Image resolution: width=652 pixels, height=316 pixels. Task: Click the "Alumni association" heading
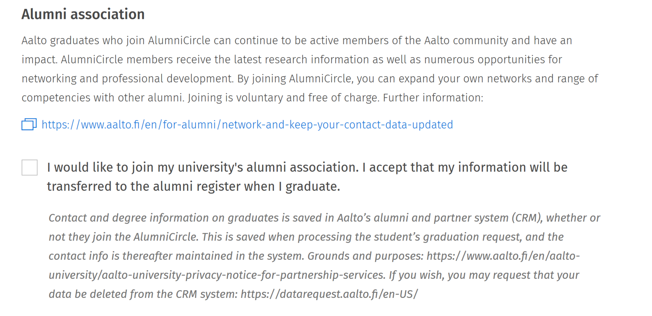tap(83, 14)
